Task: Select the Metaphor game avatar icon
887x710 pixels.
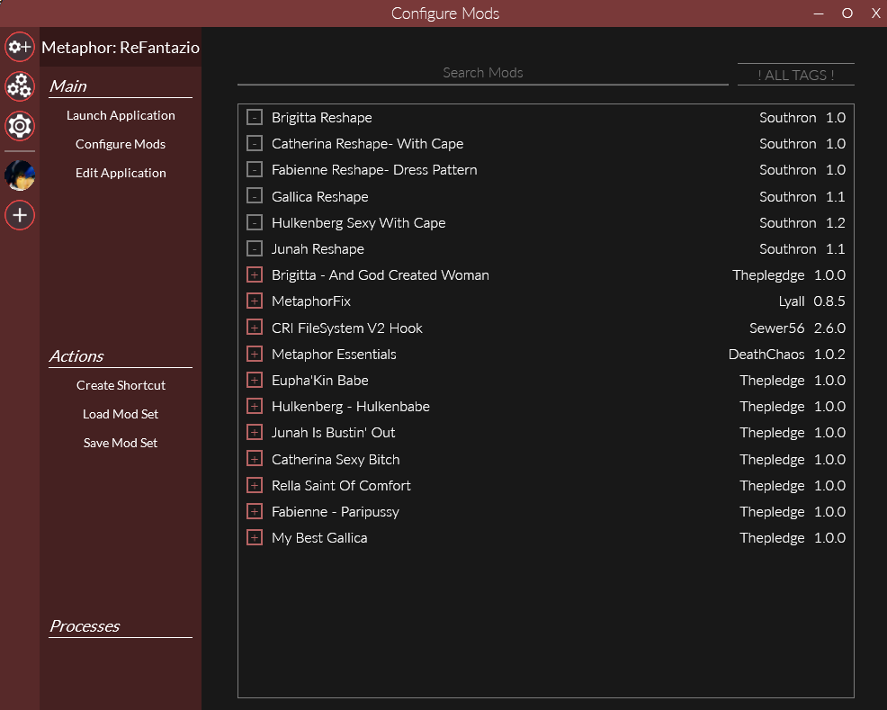Action: (x=20, y=175)
